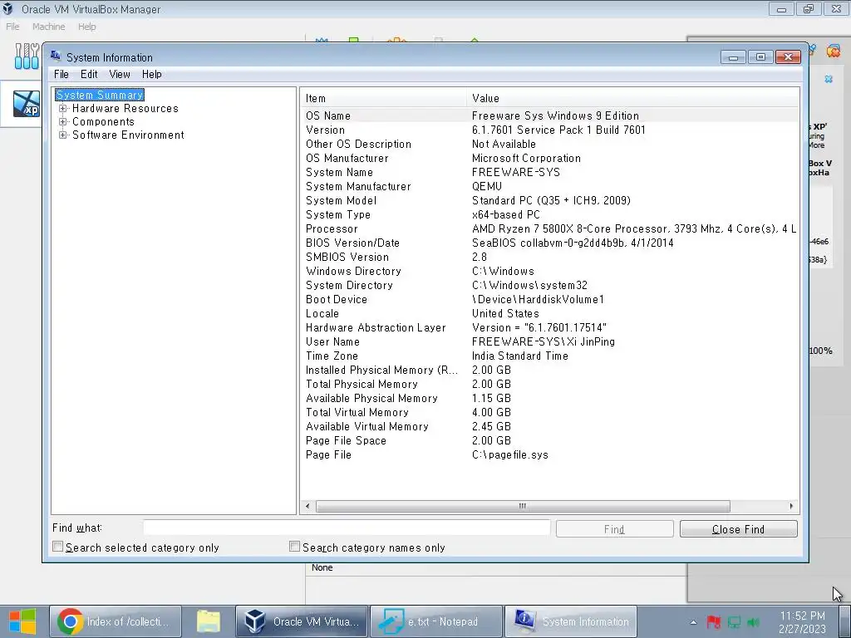Screen dimensions: 851x638
Task: Select the Available Physical Memory row
Action: (x=549, y=398)
